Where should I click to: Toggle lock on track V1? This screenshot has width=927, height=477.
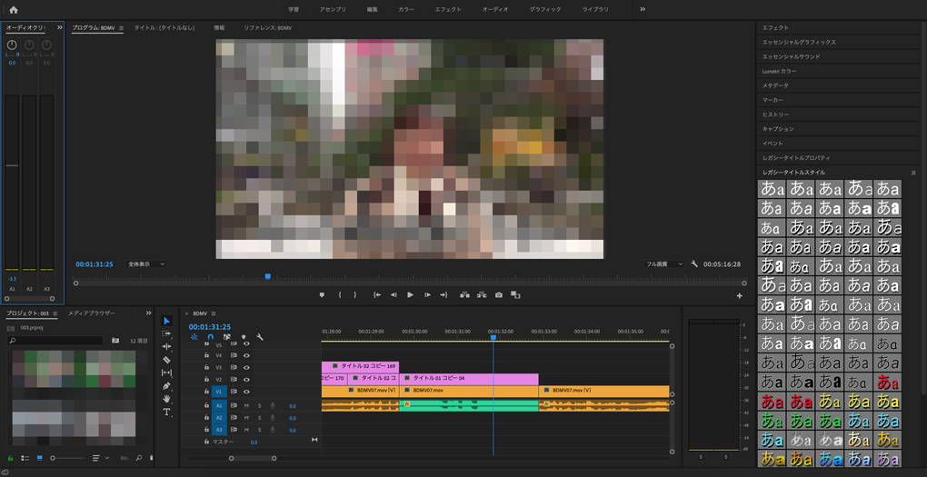click(206, 392)
